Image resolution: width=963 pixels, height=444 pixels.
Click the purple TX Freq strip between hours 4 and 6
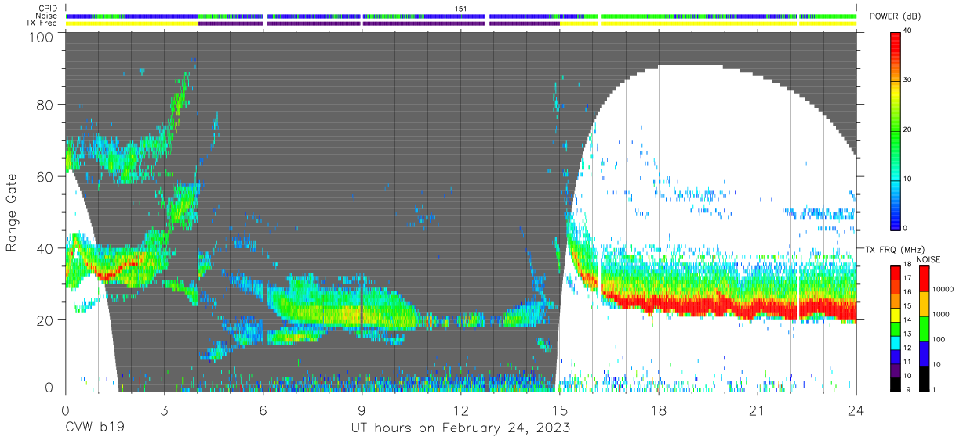231,23
